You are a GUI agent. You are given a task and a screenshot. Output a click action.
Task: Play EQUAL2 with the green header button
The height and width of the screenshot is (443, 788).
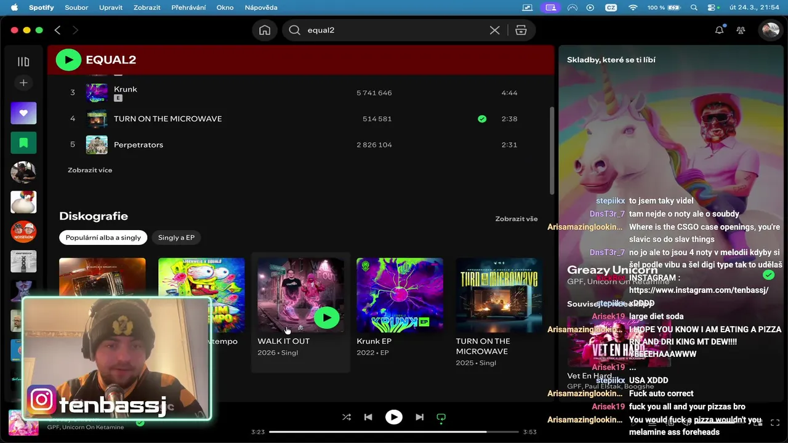[68, 60]
